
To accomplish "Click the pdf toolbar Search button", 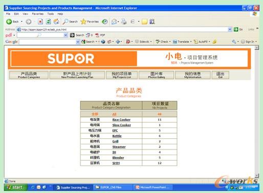I will [77, 35].
